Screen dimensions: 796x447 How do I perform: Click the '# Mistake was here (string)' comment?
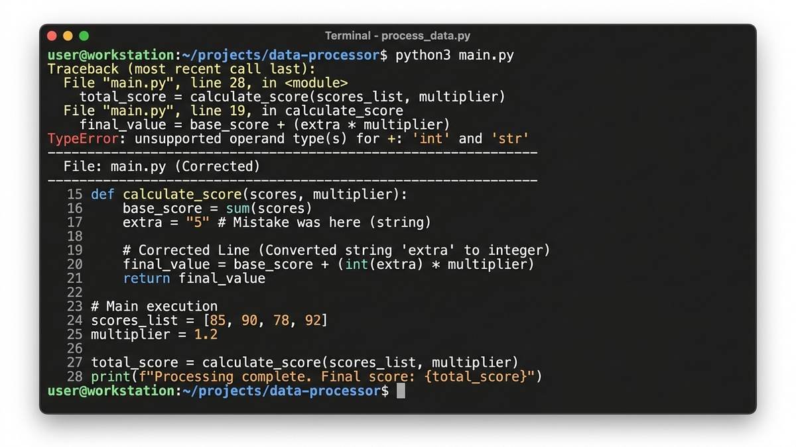(324, 222)
